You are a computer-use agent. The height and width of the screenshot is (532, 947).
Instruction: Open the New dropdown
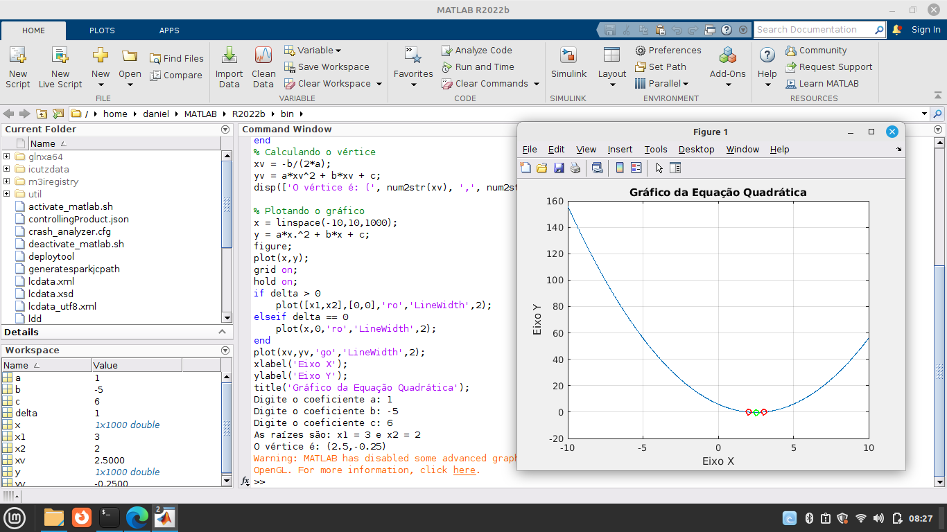coord(101,85)
